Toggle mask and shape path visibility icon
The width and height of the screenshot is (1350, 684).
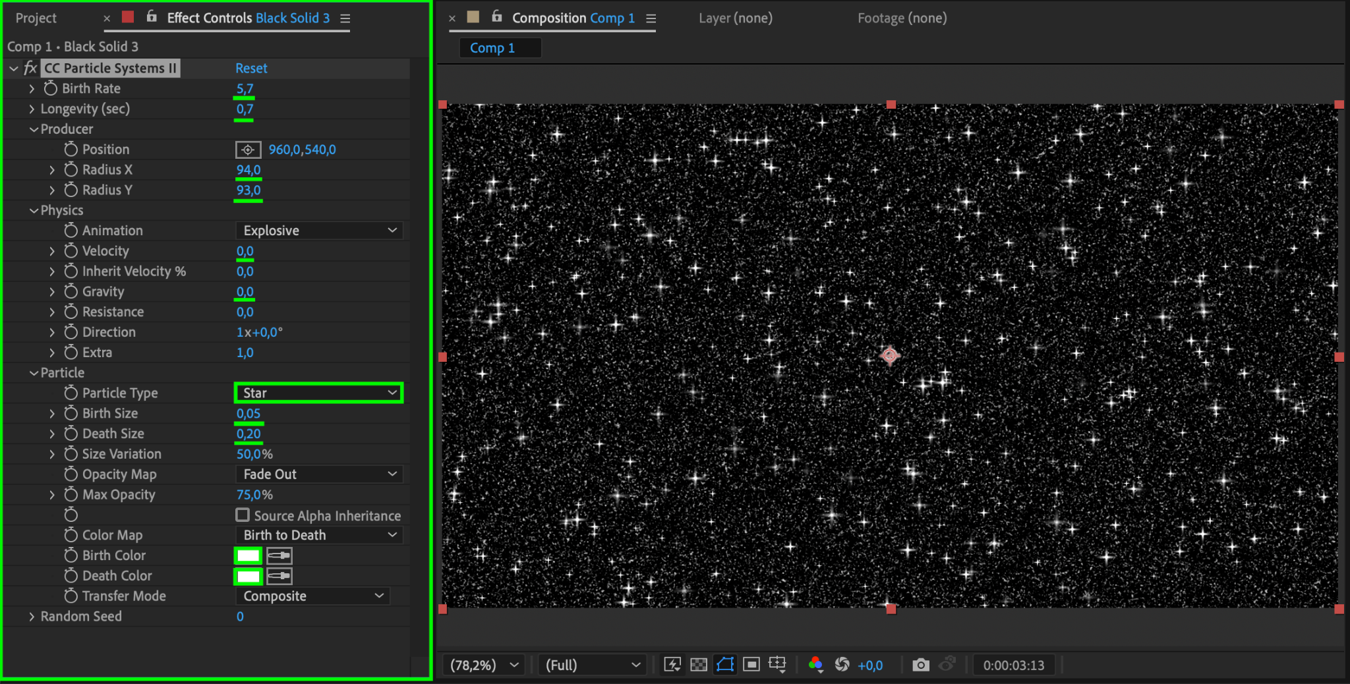[725, 665]
